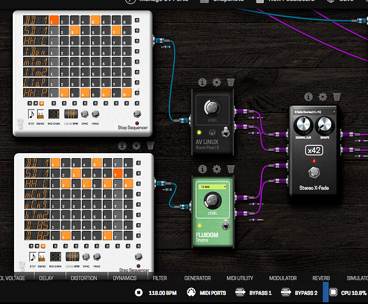The image size is (368, 304).
Task: Click the C clear button for the HHP row
Action: [x=137, y=93]
